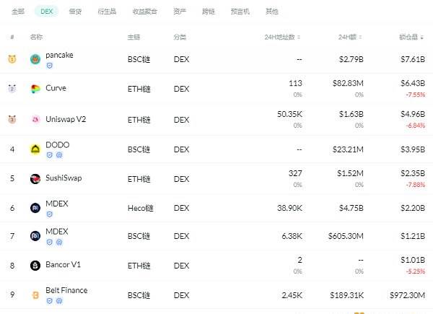Click the DODO yellow logo icon
433x314 pixels.
tap(35, 149)
